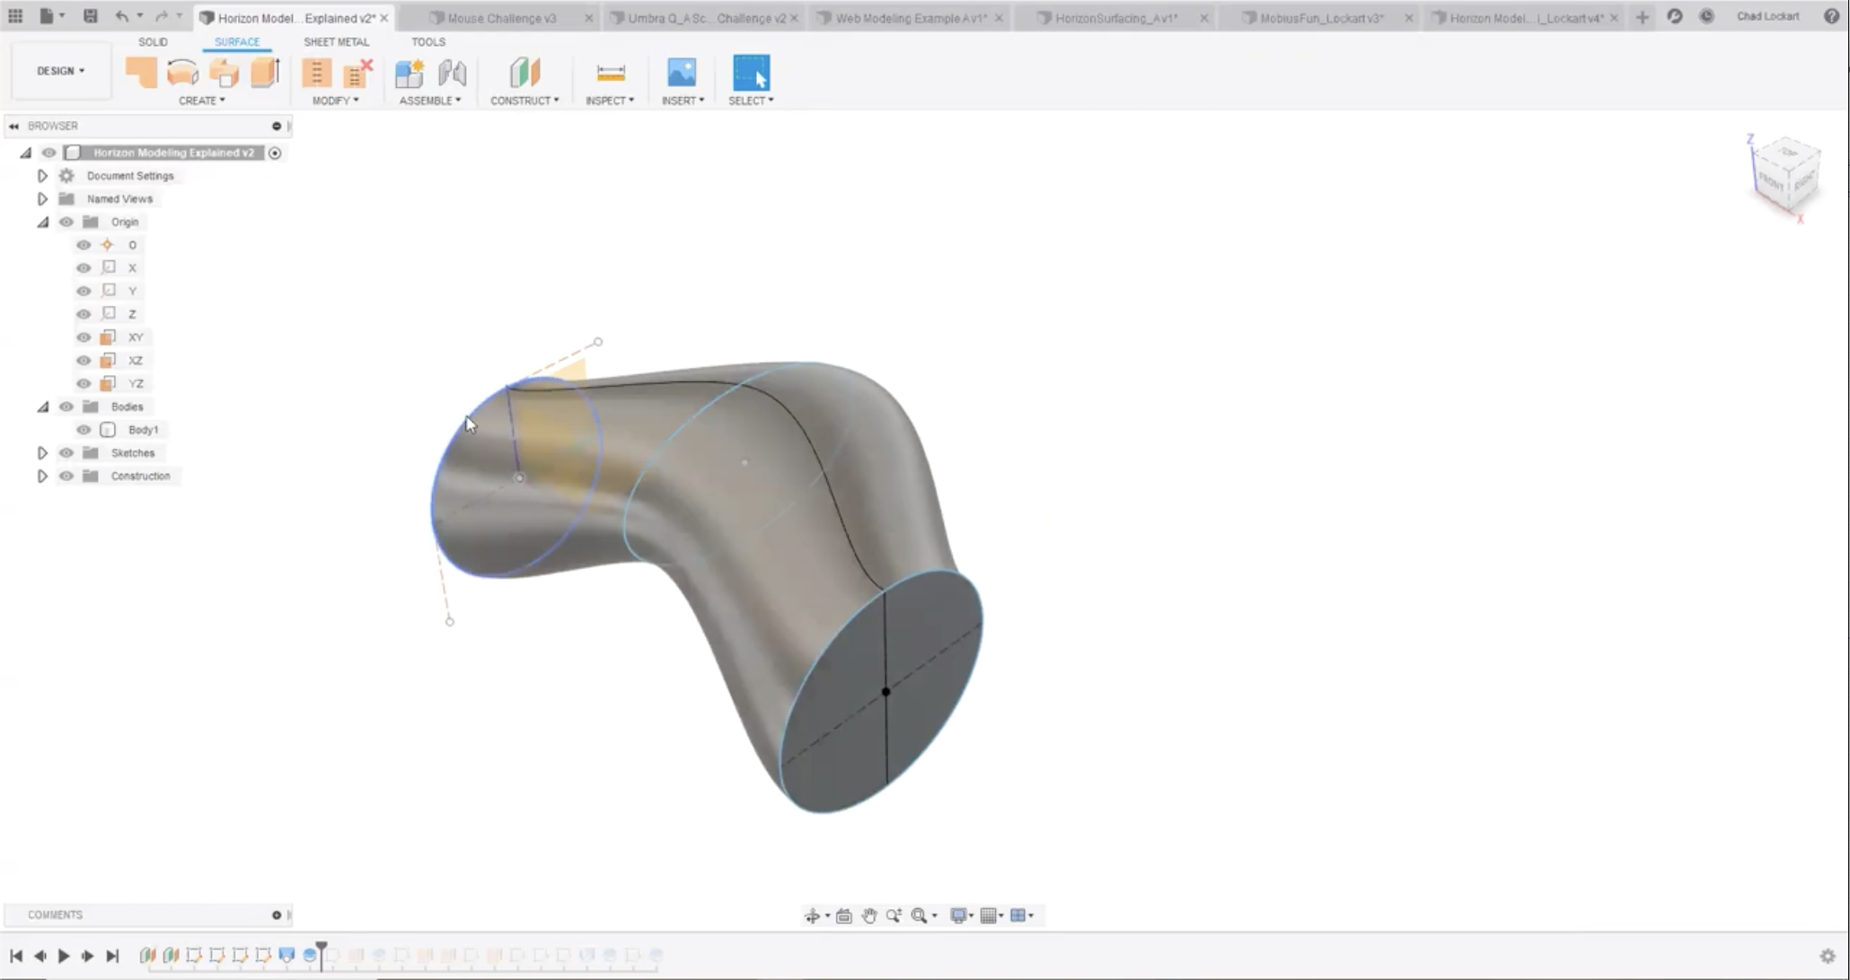
Task: Click the Chad Lockart account name
Action: [x=1767, y=16]
